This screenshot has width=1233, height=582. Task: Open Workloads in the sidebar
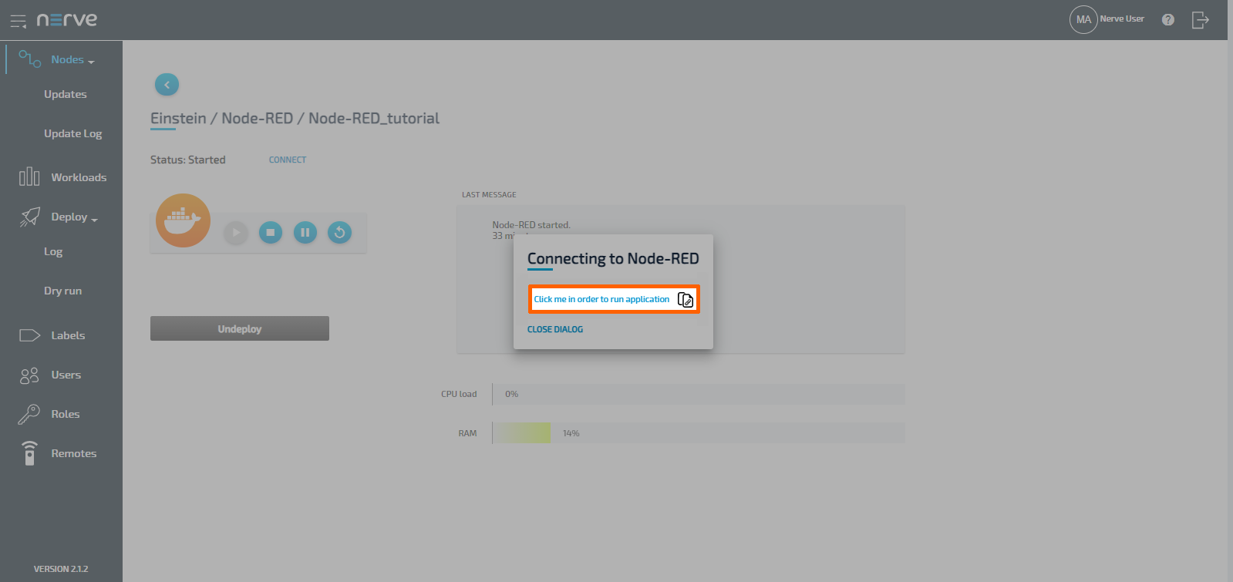78,177
